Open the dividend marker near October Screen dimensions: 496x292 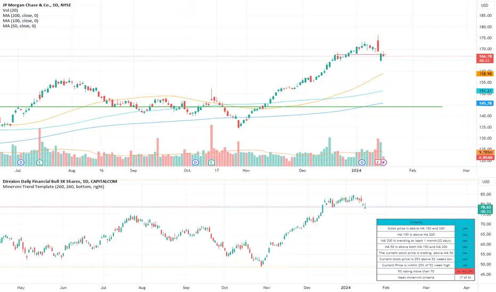[x=195, y=162]
